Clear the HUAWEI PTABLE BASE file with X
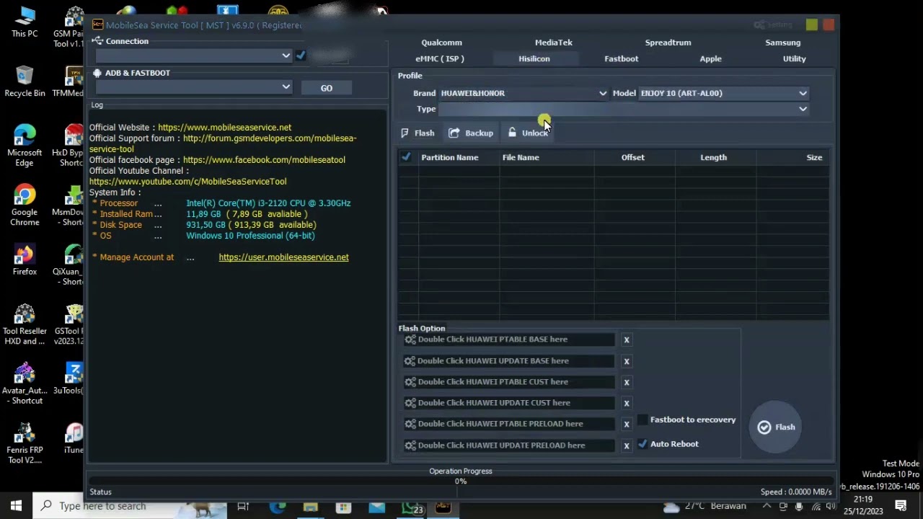This screenshot has width=923, height=519. tap(627, 340)
